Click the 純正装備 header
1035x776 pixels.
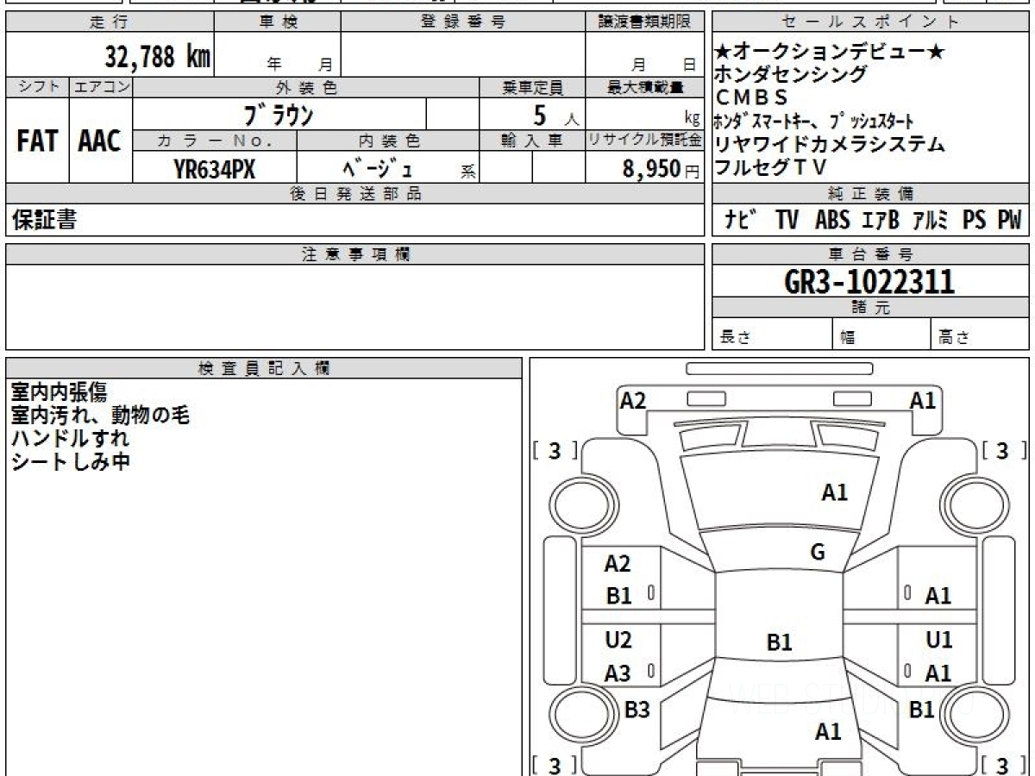tap(870, 194)
